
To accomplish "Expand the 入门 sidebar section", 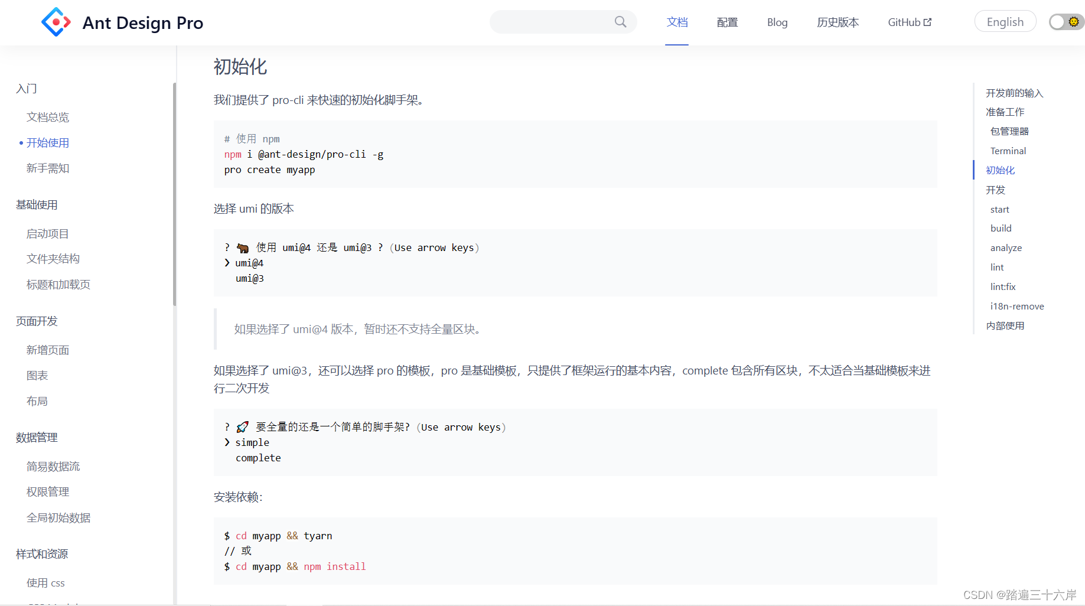I will tap(27, 88).
